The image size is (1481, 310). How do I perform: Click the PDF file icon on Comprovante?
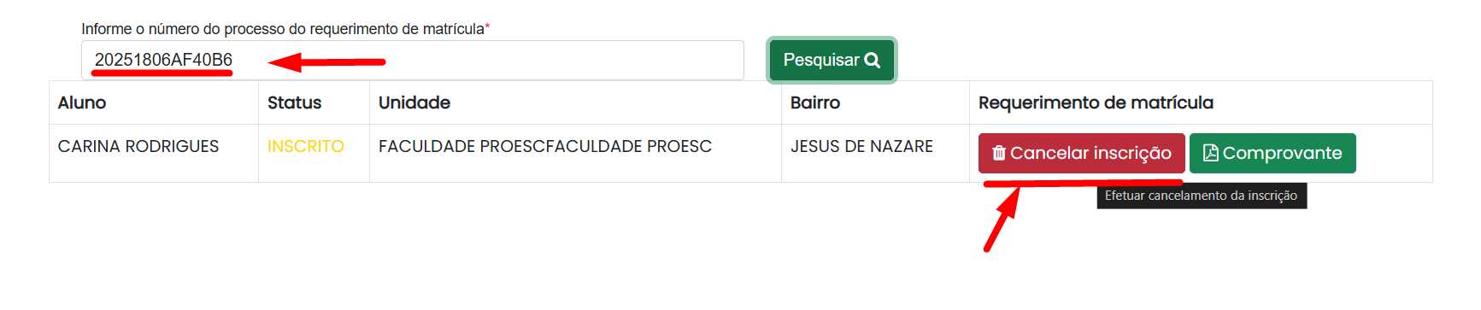click(x=1210, y=153)
